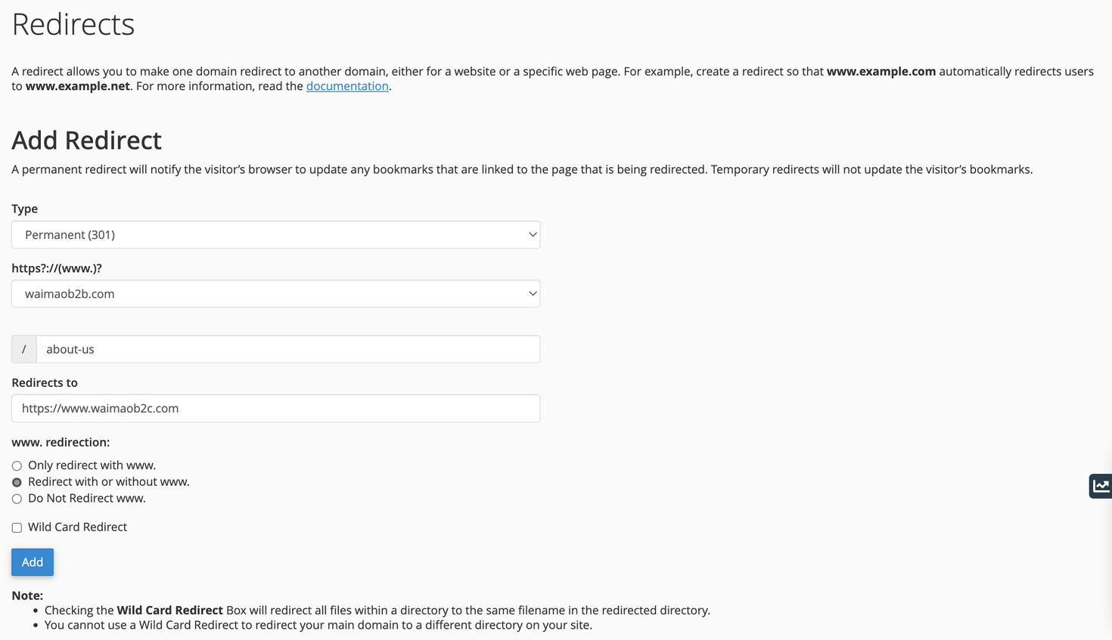Click the Redirects to field label
The image size is (1112, 640).
45,382
